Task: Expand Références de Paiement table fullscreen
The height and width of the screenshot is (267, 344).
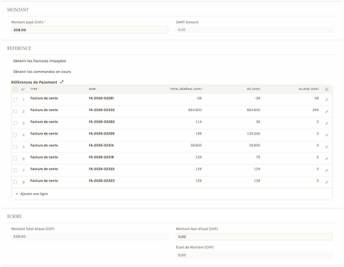Action: pos(62,82)
